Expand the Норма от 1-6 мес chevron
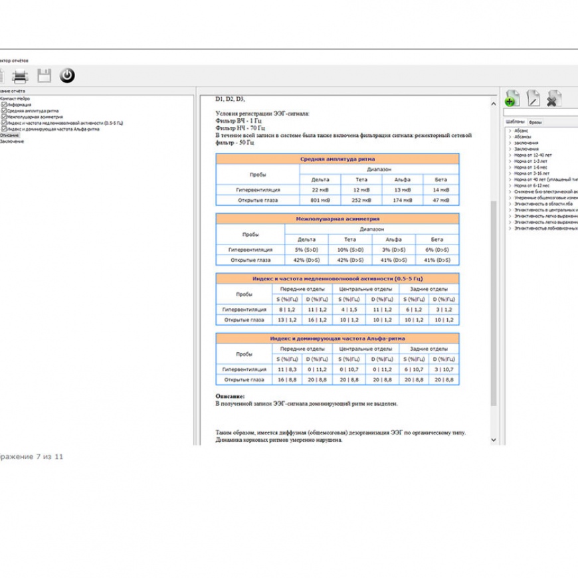The height and width of the screenshot is (578, 578). 510,167
